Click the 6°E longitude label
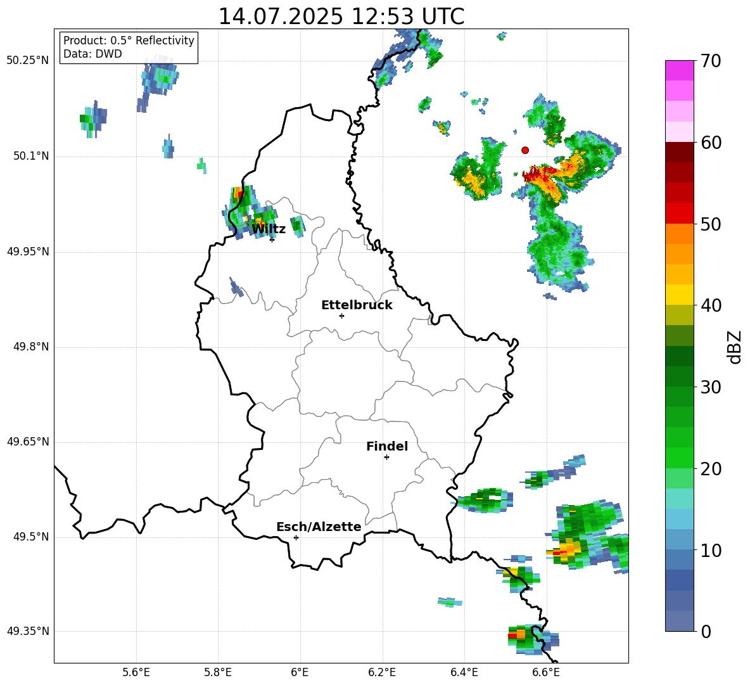The height and width of the screenshot is (685, 750). tap(300, 672)
